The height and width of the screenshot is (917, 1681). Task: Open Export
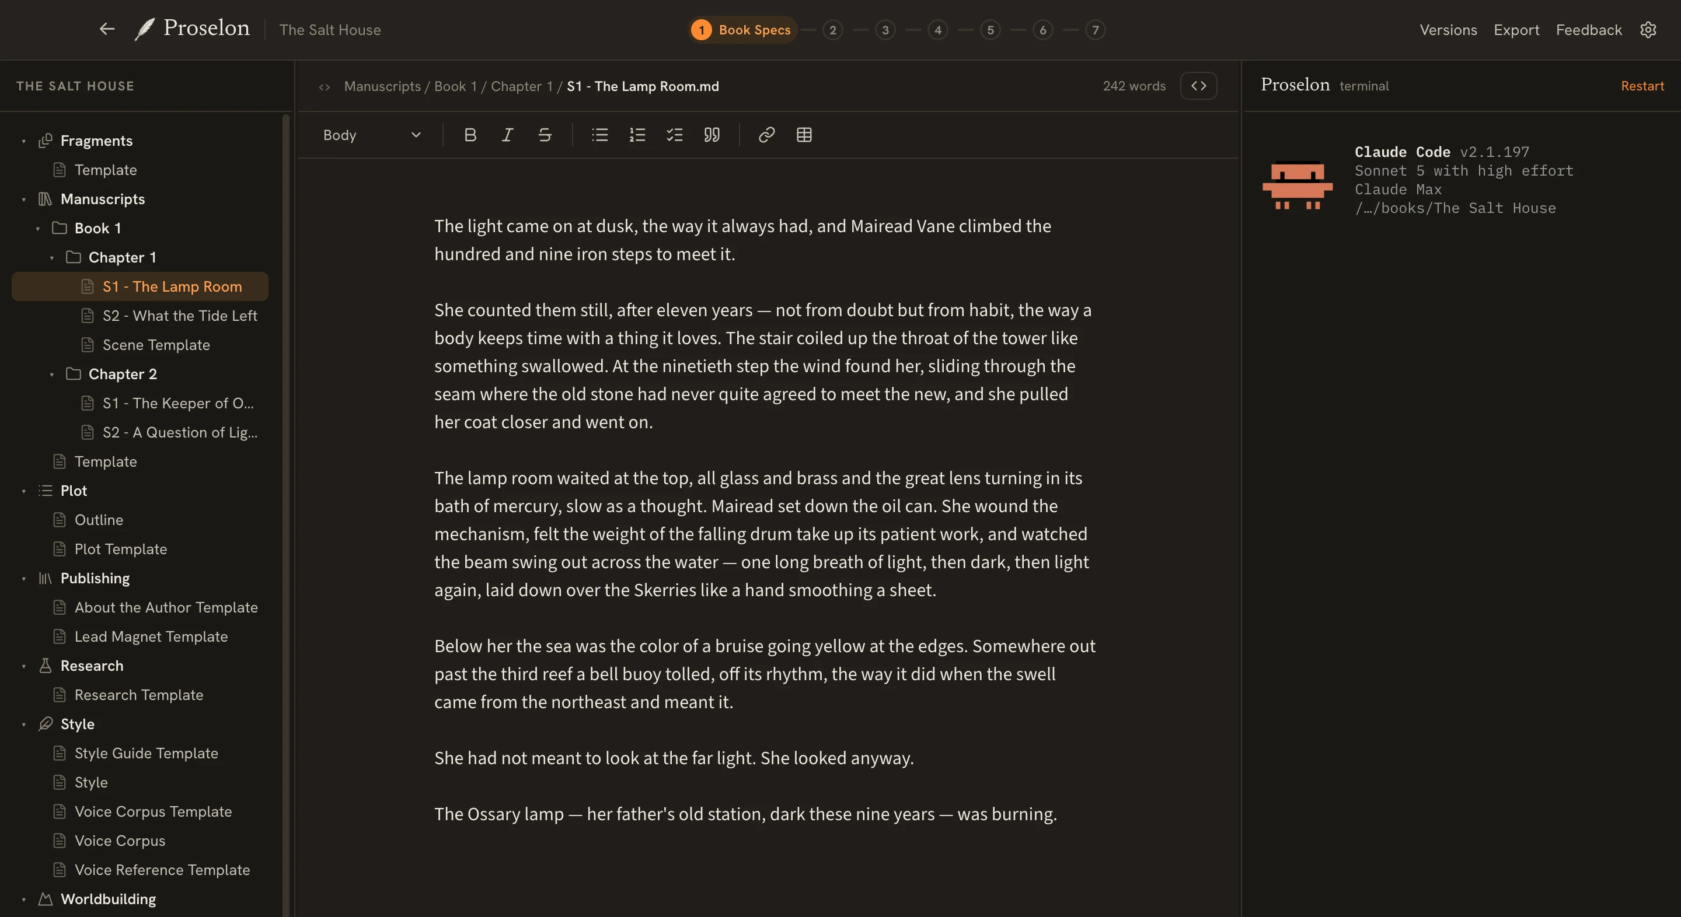[x=1516, y=30]
